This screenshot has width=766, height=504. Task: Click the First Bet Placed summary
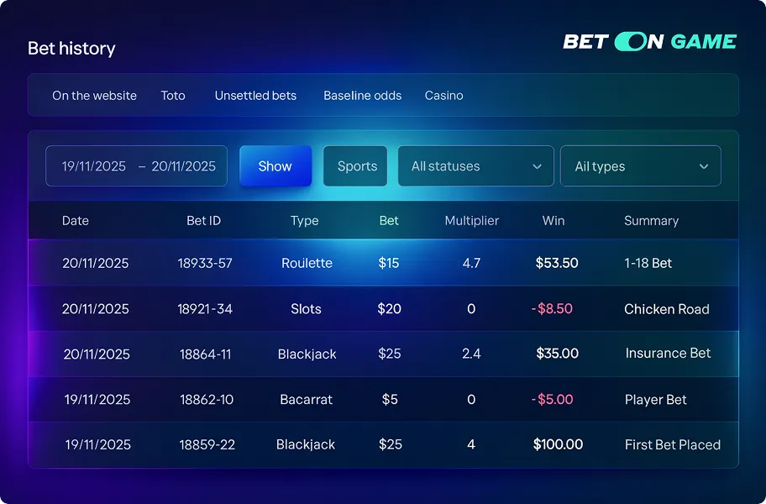(x=672, y=445)
